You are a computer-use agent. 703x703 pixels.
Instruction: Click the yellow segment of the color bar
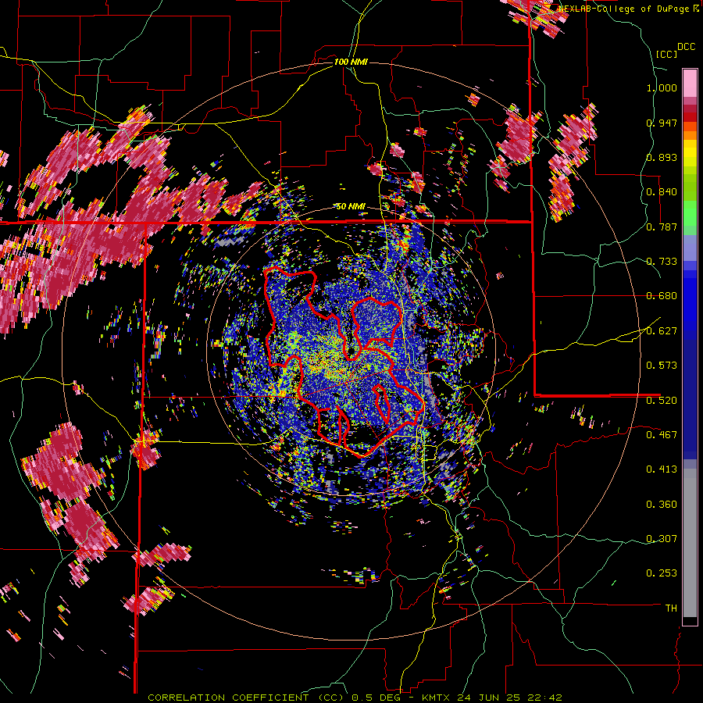click(690, 154)
